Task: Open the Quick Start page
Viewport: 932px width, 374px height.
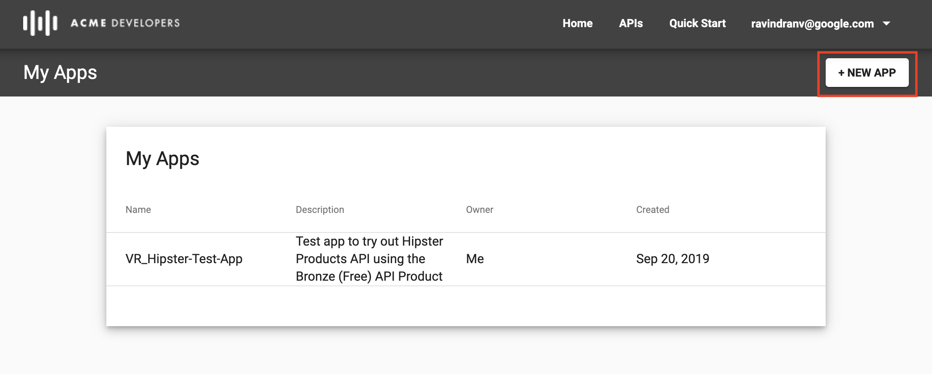Action: tap(697, 24)
